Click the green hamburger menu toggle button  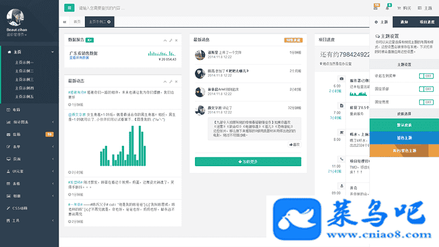click(69, 8)
